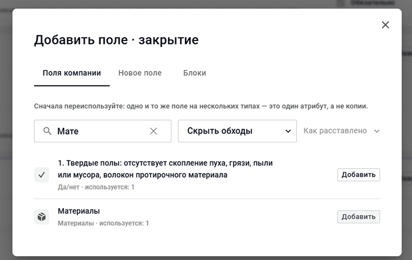Open the Новое поле tab
The height and width of the screenshot is (260, 412).
[x=140, y=73]
